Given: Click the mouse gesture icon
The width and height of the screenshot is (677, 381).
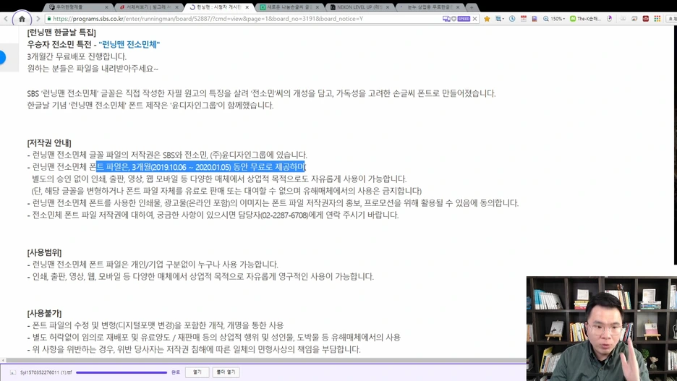Looking at the screenshot, I should click(x=609, y=19).
